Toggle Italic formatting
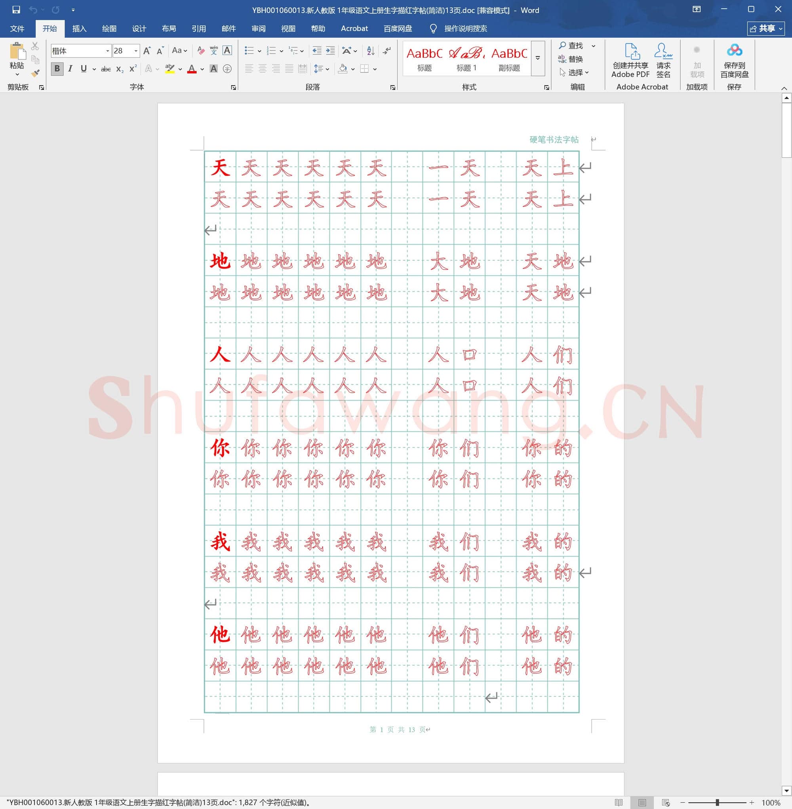The width and height of the screenshot is (792, 809). click(70, 69)
